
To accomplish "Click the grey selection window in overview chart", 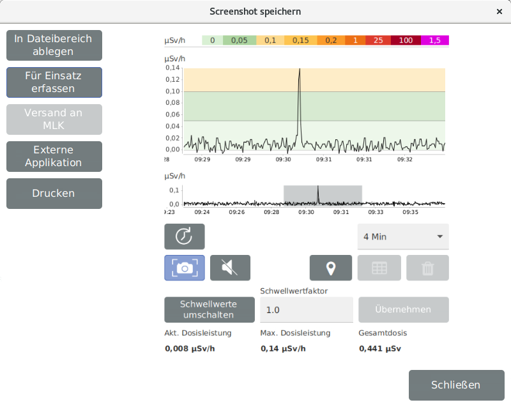I will [323, 196].
